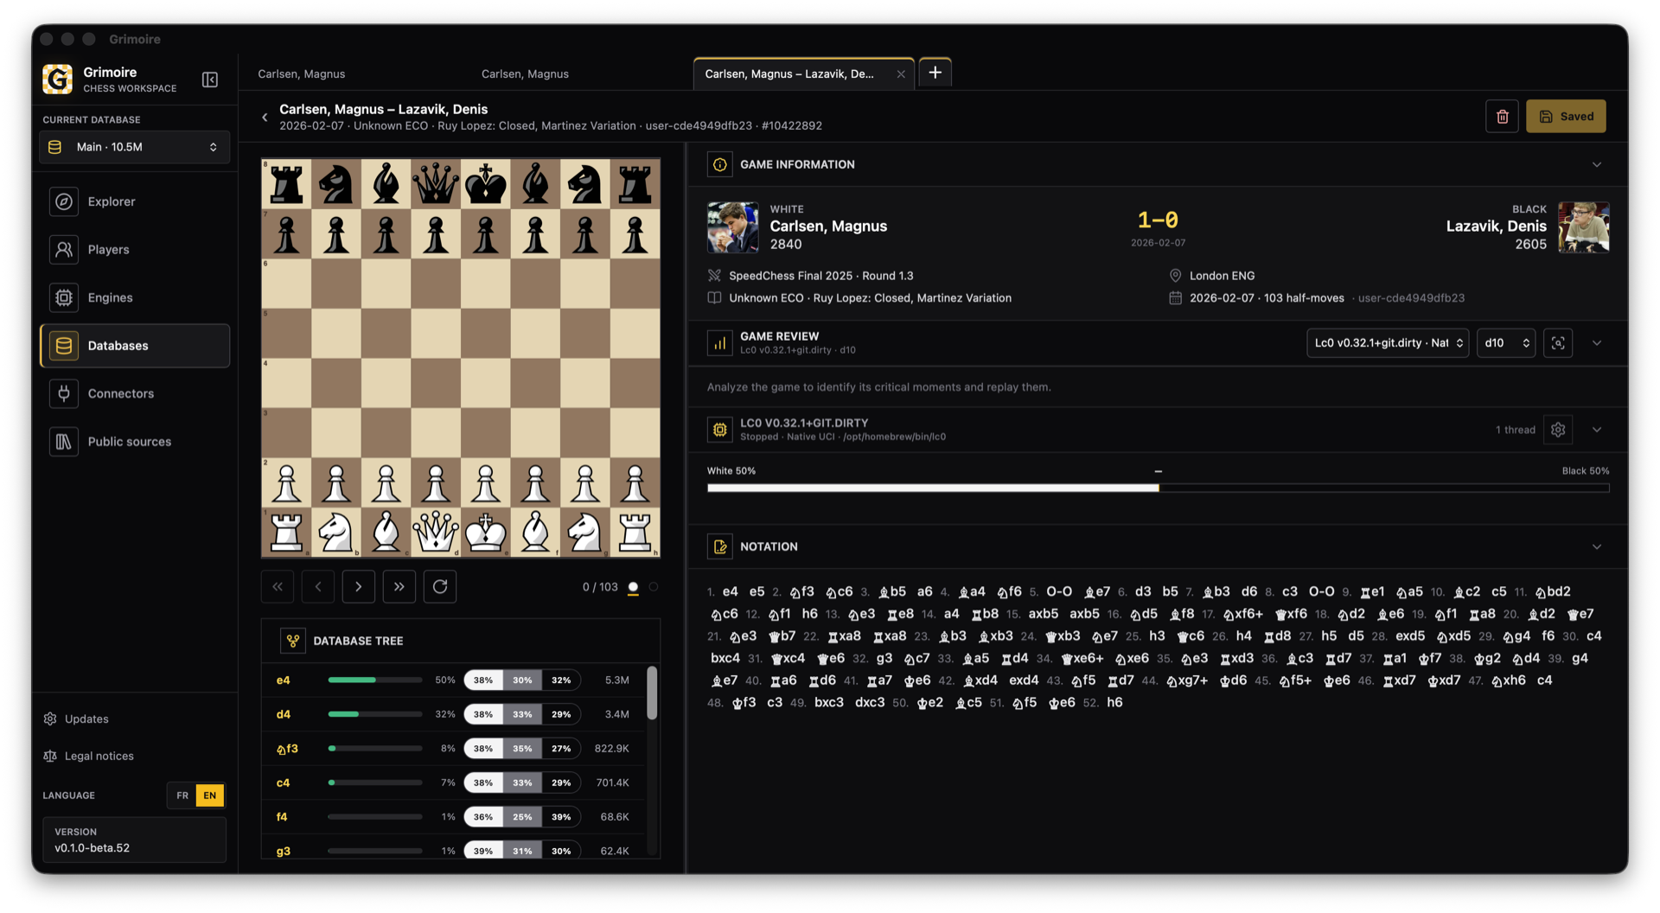This screenshot has height=913, width=1660.
Task: Start the game review analysis scan icon
Action: [x=1558, y=344]
